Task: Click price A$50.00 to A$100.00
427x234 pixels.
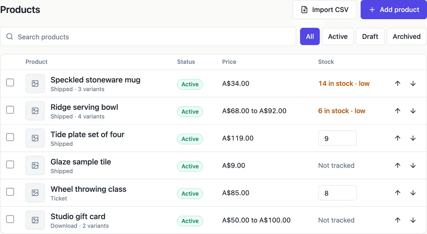Action: click(x=257, y=220)
